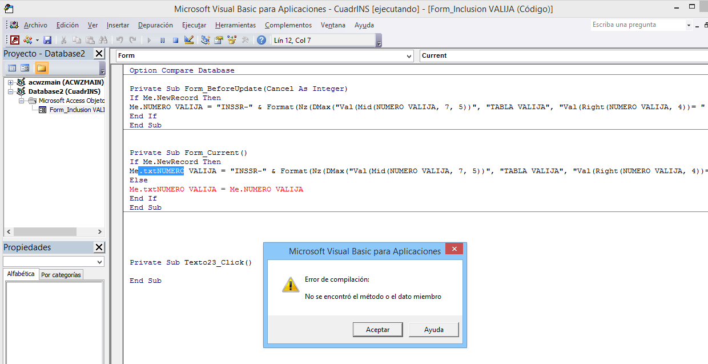708x364 pixels.
Task: Click the Find binoculars icon
Action: pos(103,40)
